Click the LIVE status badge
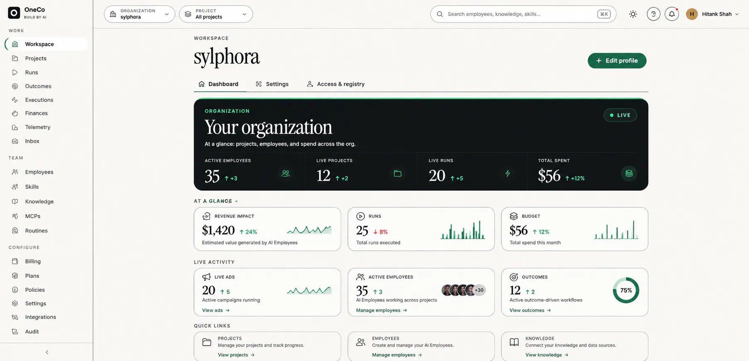749x361 pixels. 620,115
